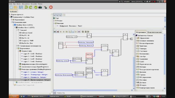Screen dimensions: 175x98
Task: Click the first icon in the diagram toolbar
Action: pos(55,32)
